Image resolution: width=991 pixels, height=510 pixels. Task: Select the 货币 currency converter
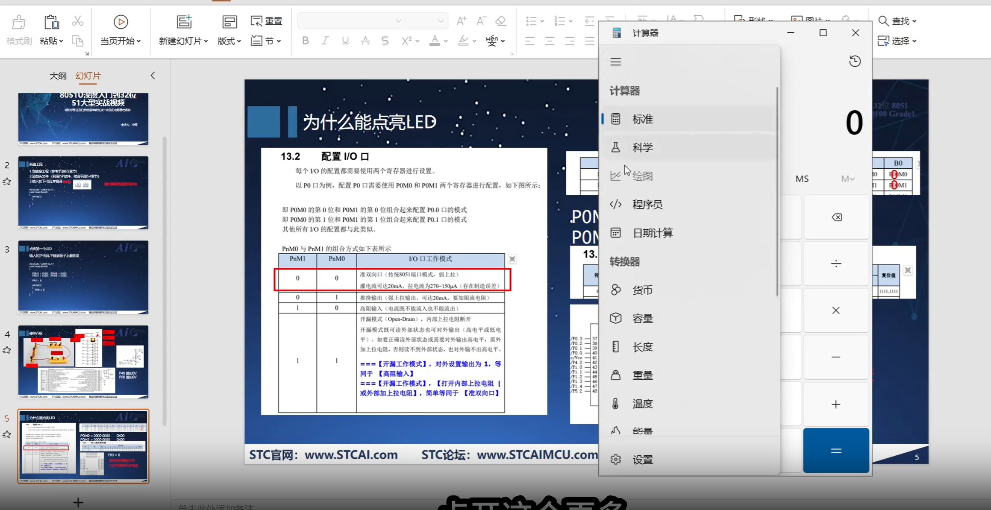[x=641, y=290]
